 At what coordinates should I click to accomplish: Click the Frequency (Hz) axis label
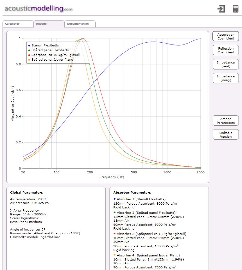[112, 177]
